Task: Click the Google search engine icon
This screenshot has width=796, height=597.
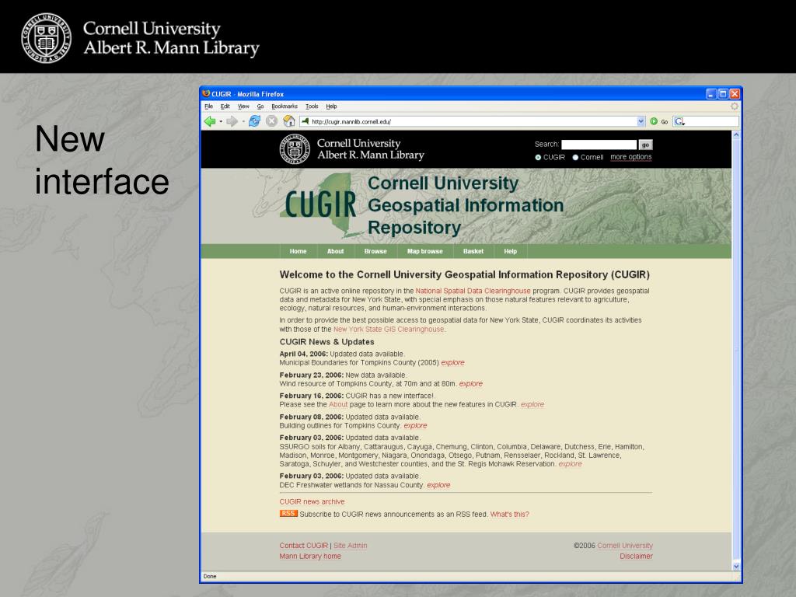Action: (679, 121)
